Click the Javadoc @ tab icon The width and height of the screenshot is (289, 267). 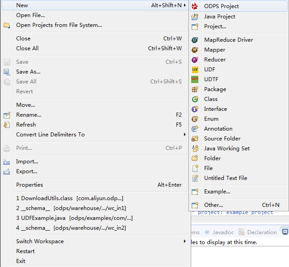[x=207, y=232]
